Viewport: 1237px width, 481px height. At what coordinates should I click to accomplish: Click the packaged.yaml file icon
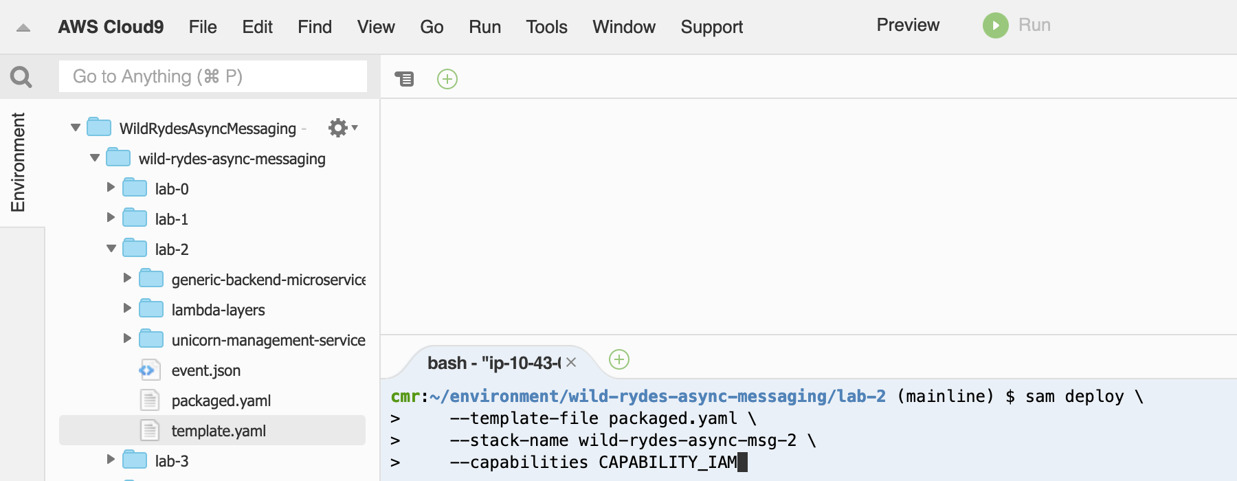pos(149,401)
